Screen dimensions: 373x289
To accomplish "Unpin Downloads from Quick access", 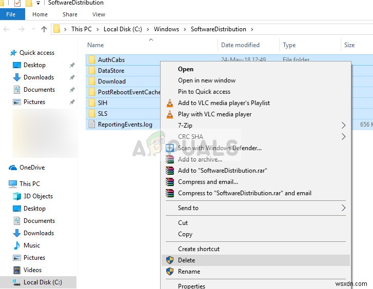I will [x=72, y=77].
